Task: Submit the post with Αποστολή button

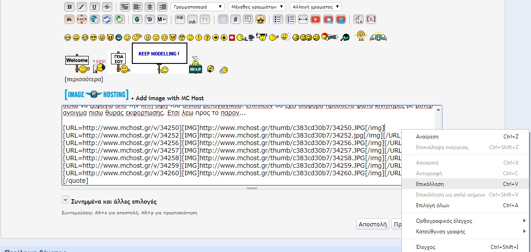Action: [x=372, y=224]
